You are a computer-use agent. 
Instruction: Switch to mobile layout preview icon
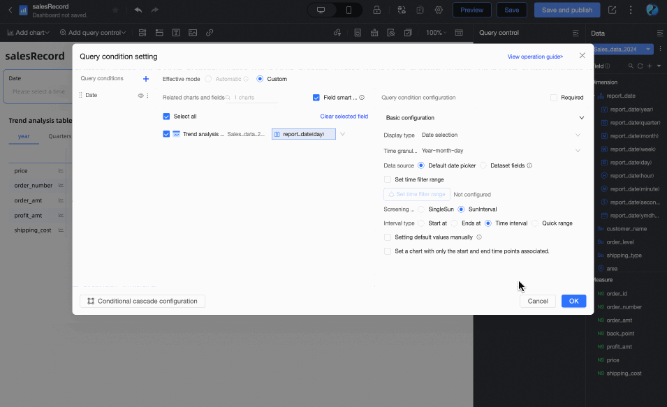[x=349, y=10]
